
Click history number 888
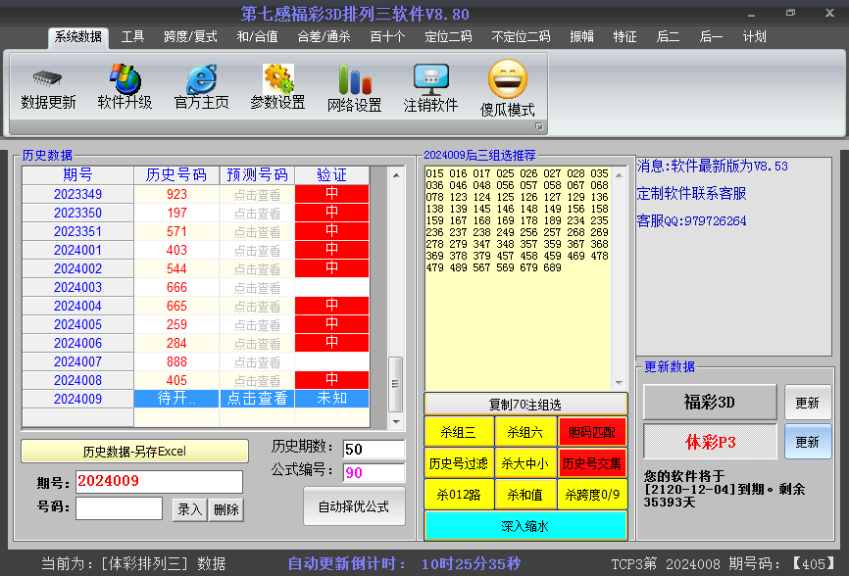pyautogui.click(x=176, y=361)
